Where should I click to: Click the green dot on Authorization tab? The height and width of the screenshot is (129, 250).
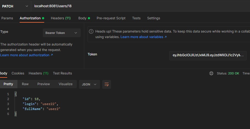[43, 18]
